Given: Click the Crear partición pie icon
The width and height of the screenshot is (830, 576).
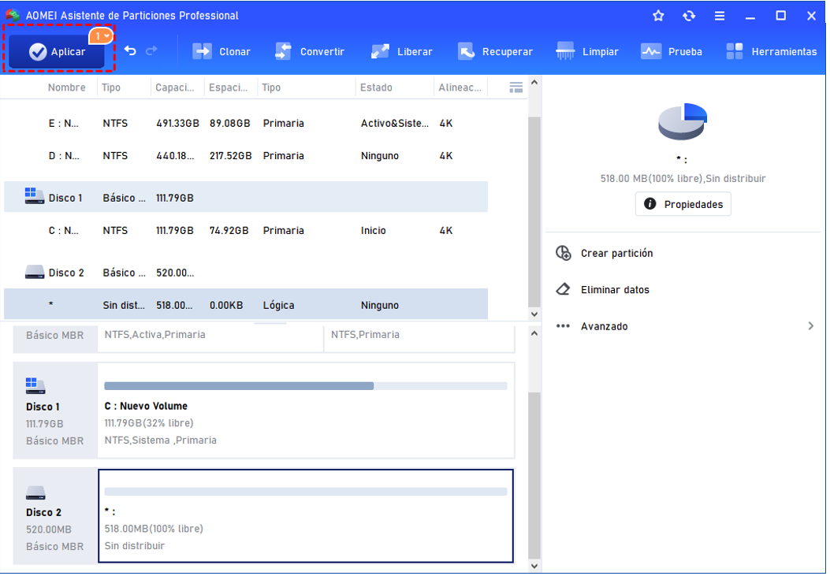Looking at the screenshot, I should (564, 253).
